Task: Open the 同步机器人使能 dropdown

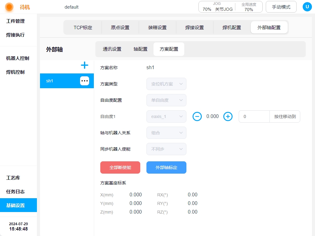Action: click(166, 149)
